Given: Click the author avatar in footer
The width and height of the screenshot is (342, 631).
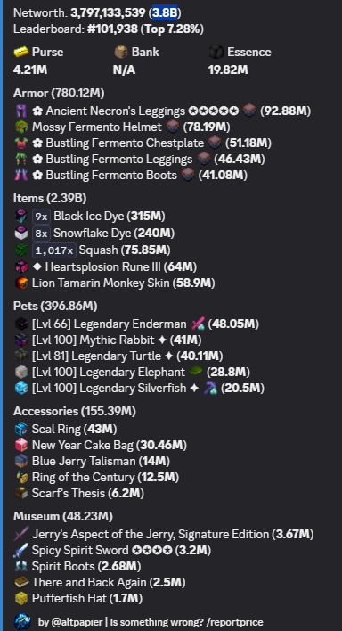Looking at the screenshot, I should point(22,622).
